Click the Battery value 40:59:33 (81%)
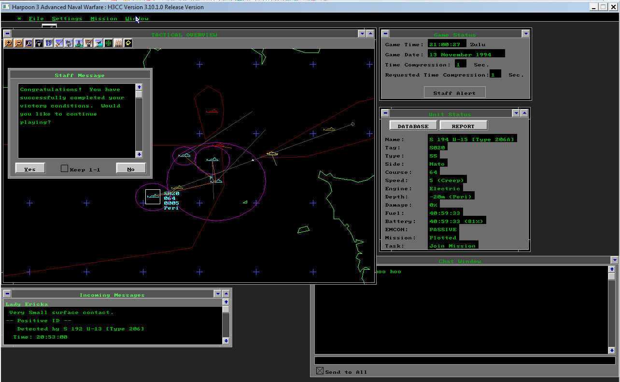620x382 pixels. (457, 221)
